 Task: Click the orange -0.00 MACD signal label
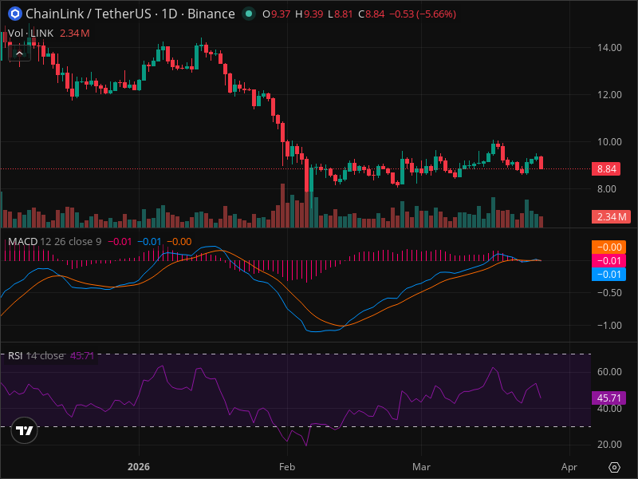(608, 247)
